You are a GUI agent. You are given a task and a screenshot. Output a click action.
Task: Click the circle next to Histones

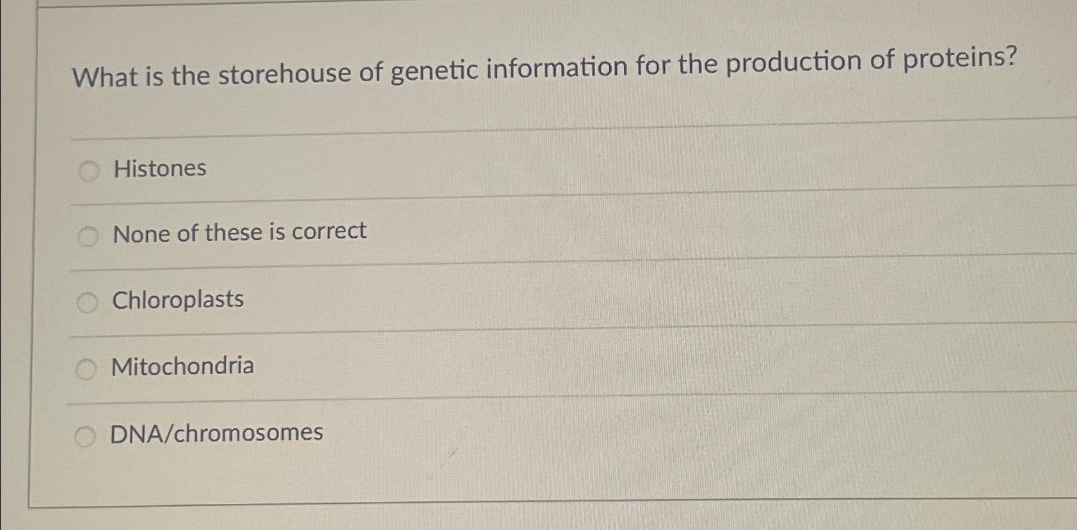tap(89, 169)
